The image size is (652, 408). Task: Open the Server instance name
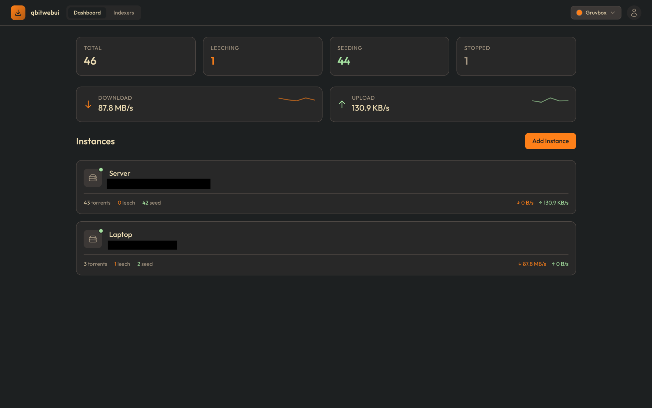[120, 173]
